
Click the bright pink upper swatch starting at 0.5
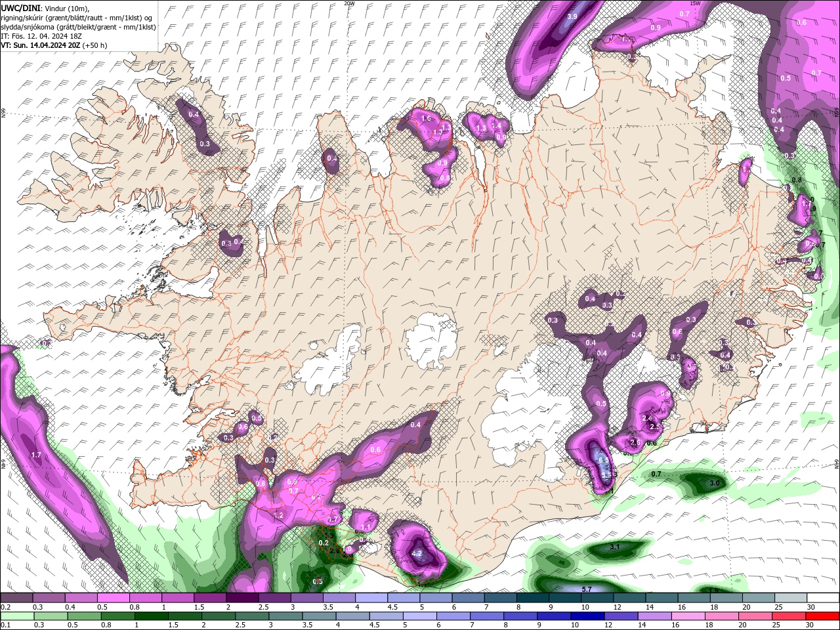point(114,598)
